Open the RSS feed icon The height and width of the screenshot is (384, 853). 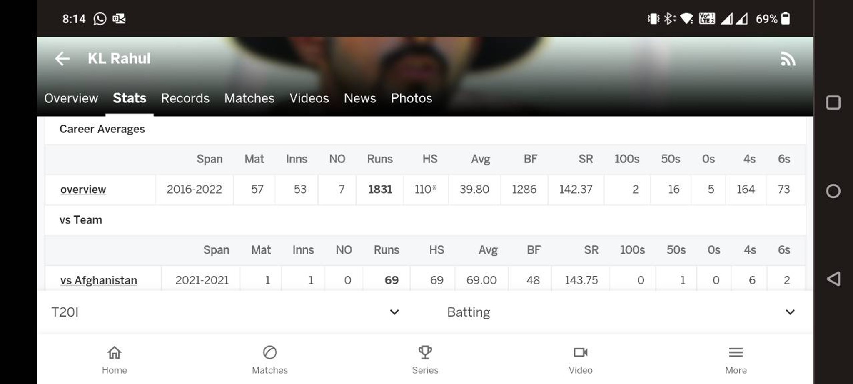click(788, 59)
